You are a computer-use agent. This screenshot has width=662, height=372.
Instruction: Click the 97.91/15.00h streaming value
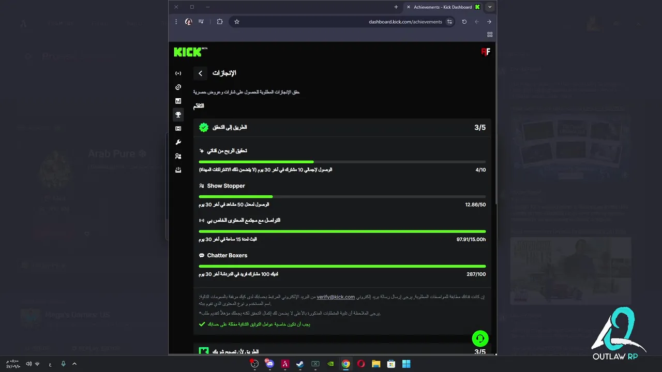click(x=471, y=239)
